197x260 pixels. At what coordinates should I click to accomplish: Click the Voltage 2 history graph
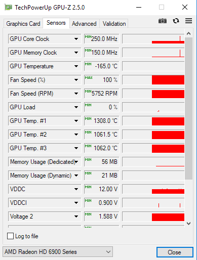(x=153, y=216)
